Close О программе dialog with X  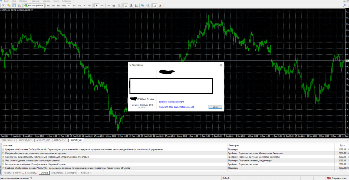pyautogui.click(x=221, y=65)
